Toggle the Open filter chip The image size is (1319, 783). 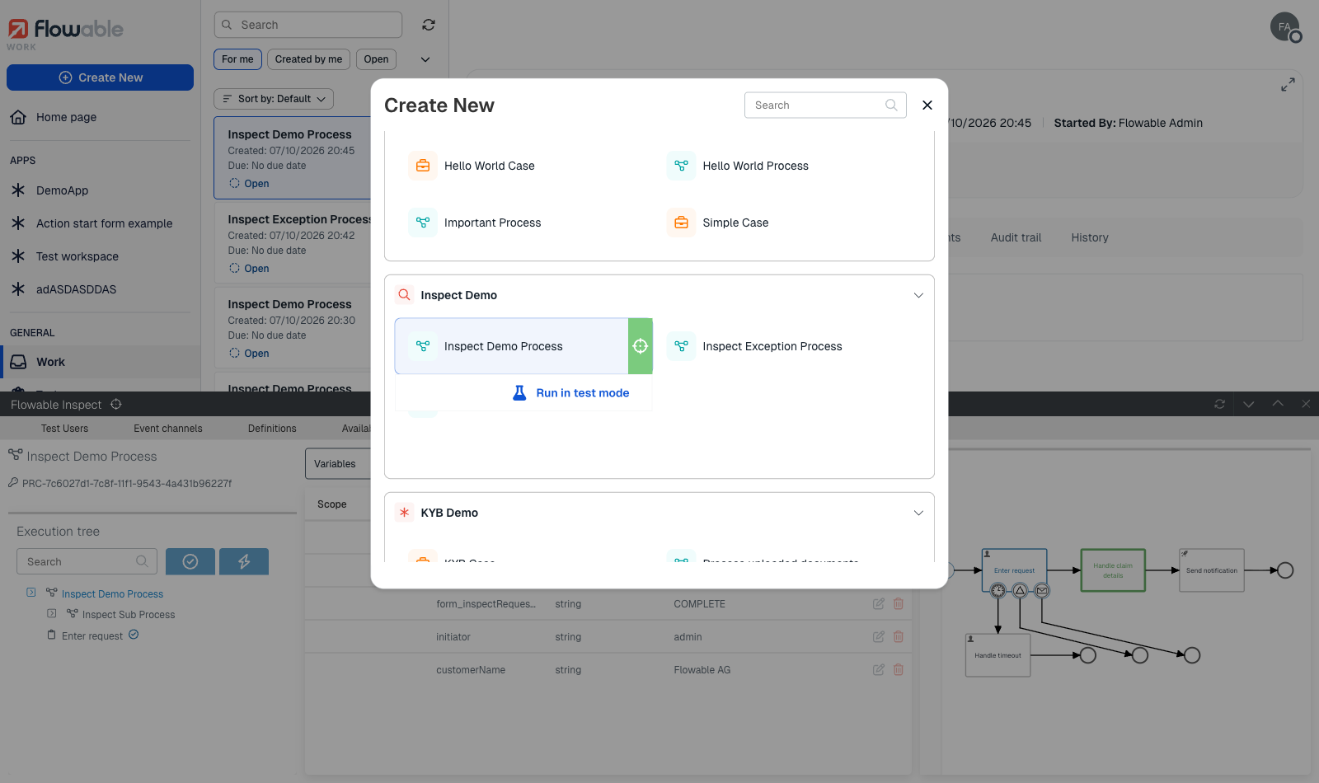376,59
